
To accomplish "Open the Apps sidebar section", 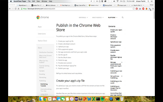I will coord(40,27).
